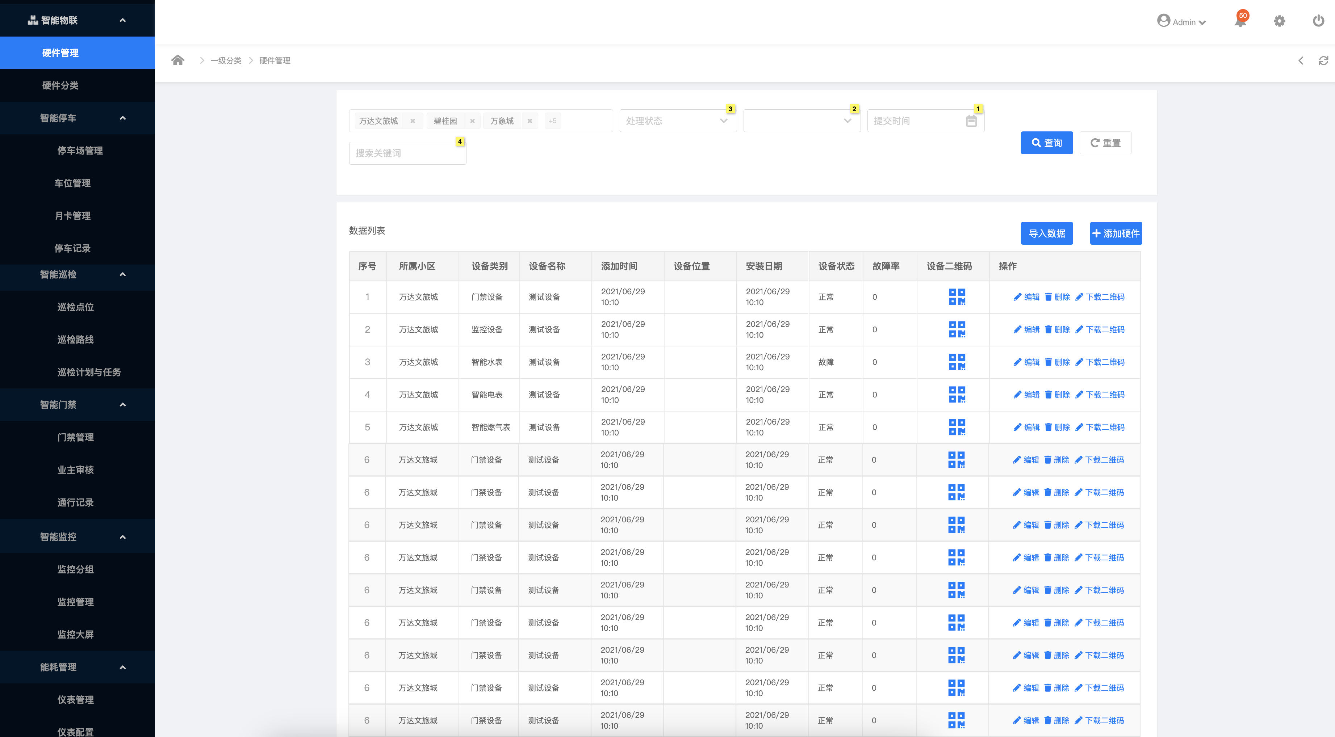Open the settings gear icon

(x=1280, y=21)
